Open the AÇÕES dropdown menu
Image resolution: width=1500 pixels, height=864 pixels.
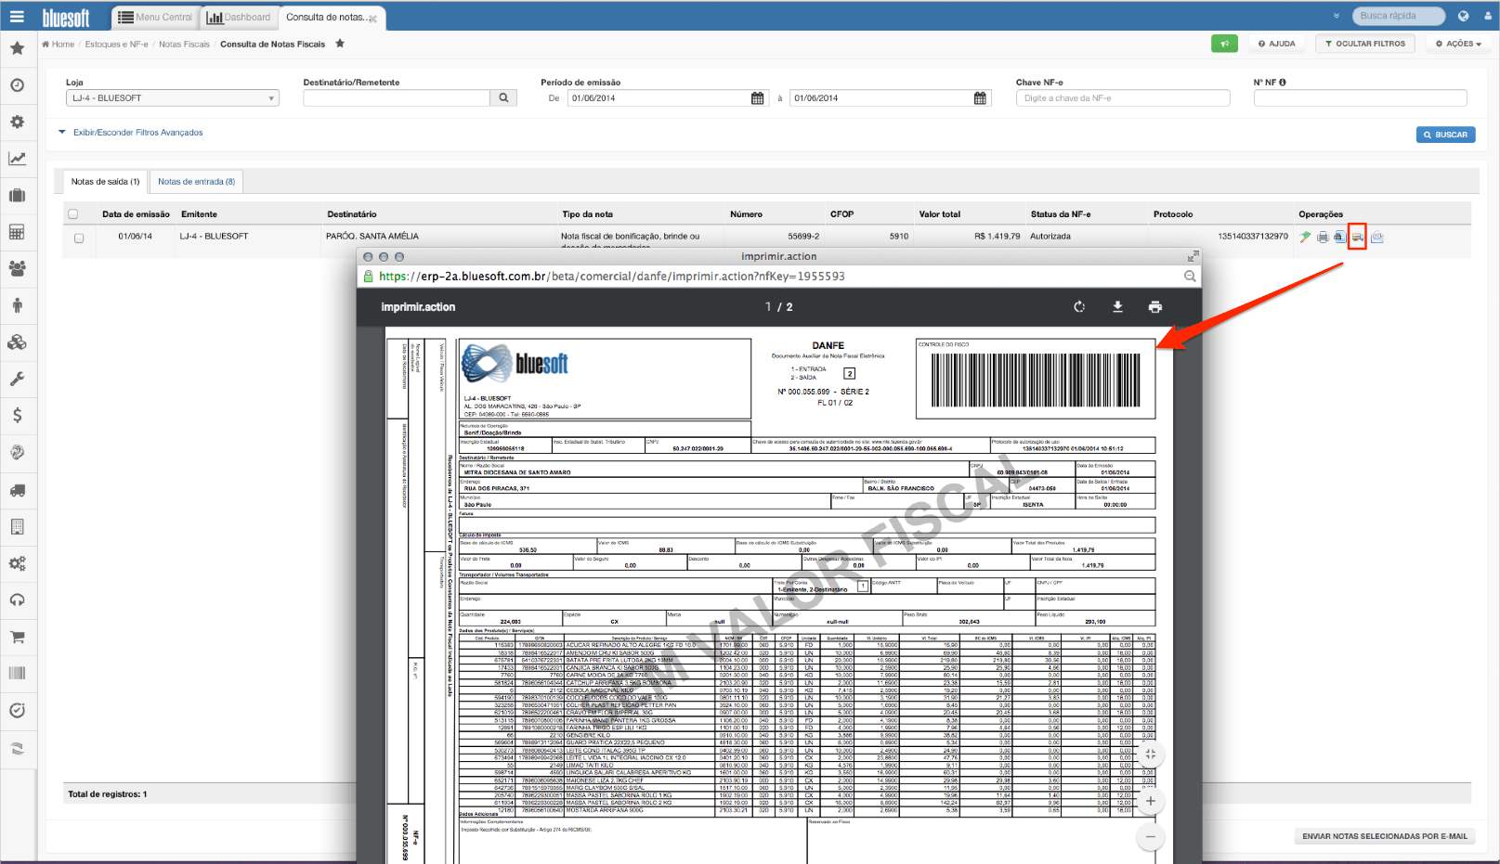[x=1456, y=43]
